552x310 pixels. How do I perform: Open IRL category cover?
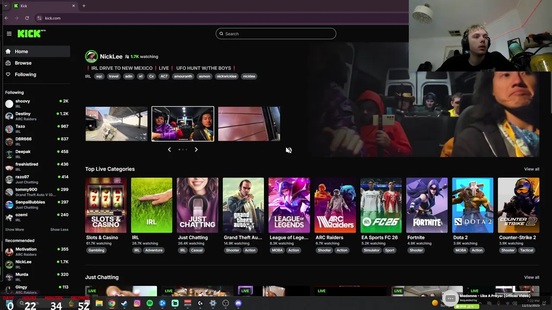pyautogui.click(x=151, y=205)
